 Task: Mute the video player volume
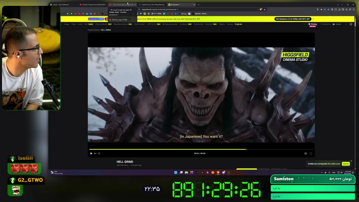click(99, 153)
